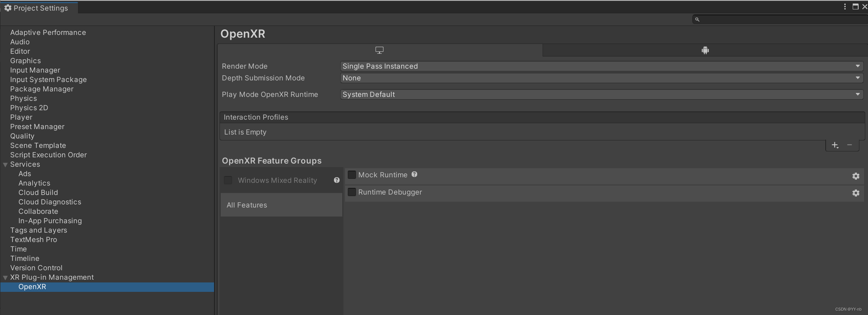Open Script Execution Order settings
Screen dimensions: 868x315
pyautogui.click(x=48, y=155)
